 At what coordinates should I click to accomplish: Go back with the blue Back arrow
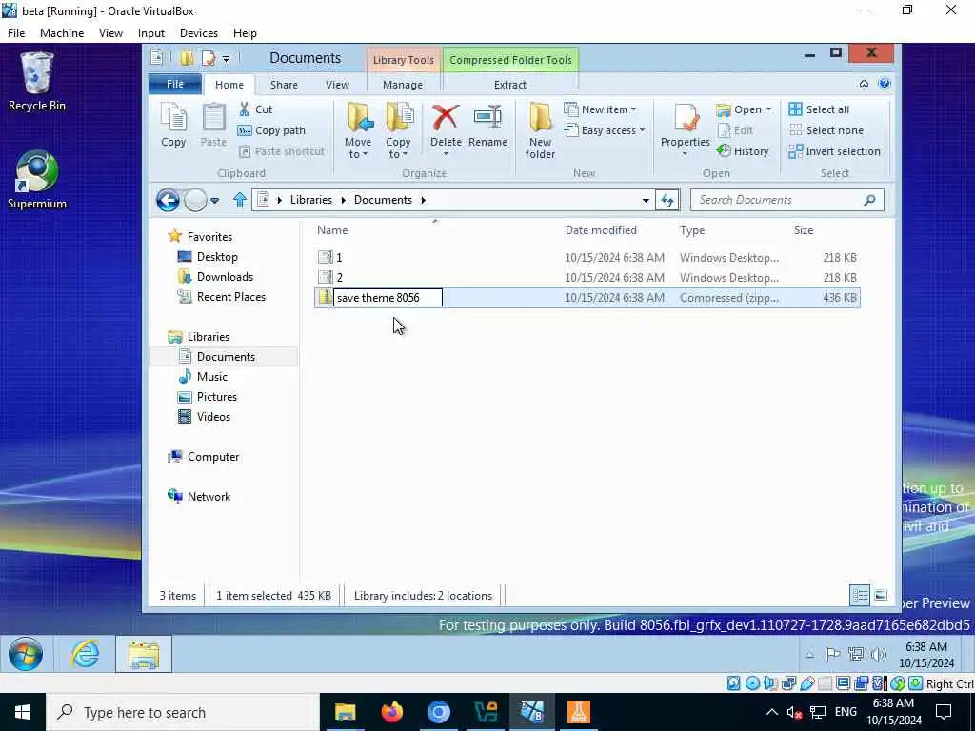(168, 200)
